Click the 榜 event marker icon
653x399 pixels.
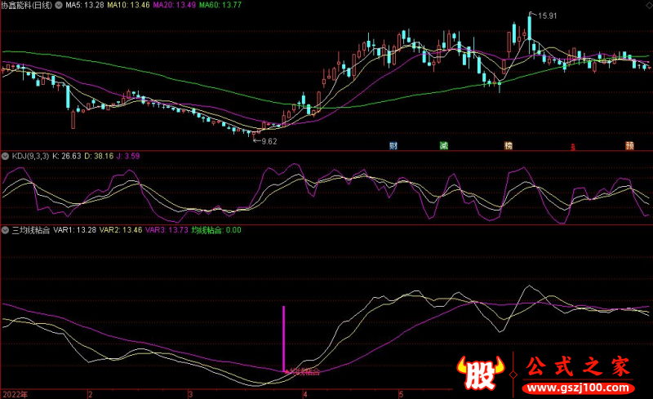coord(509,146)
